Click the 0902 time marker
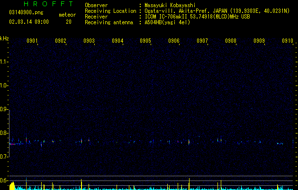The height and width of the screenshot is (190, 298). click(61, 41)
